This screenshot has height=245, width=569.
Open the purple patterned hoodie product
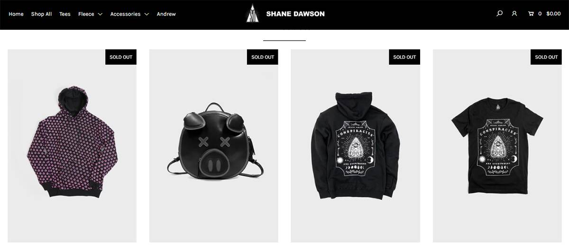72,146
